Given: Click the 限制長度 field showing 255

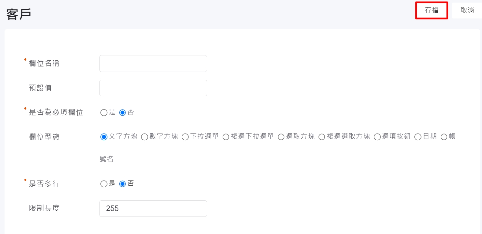Looking at the screenshot, I should coord(153,208).
